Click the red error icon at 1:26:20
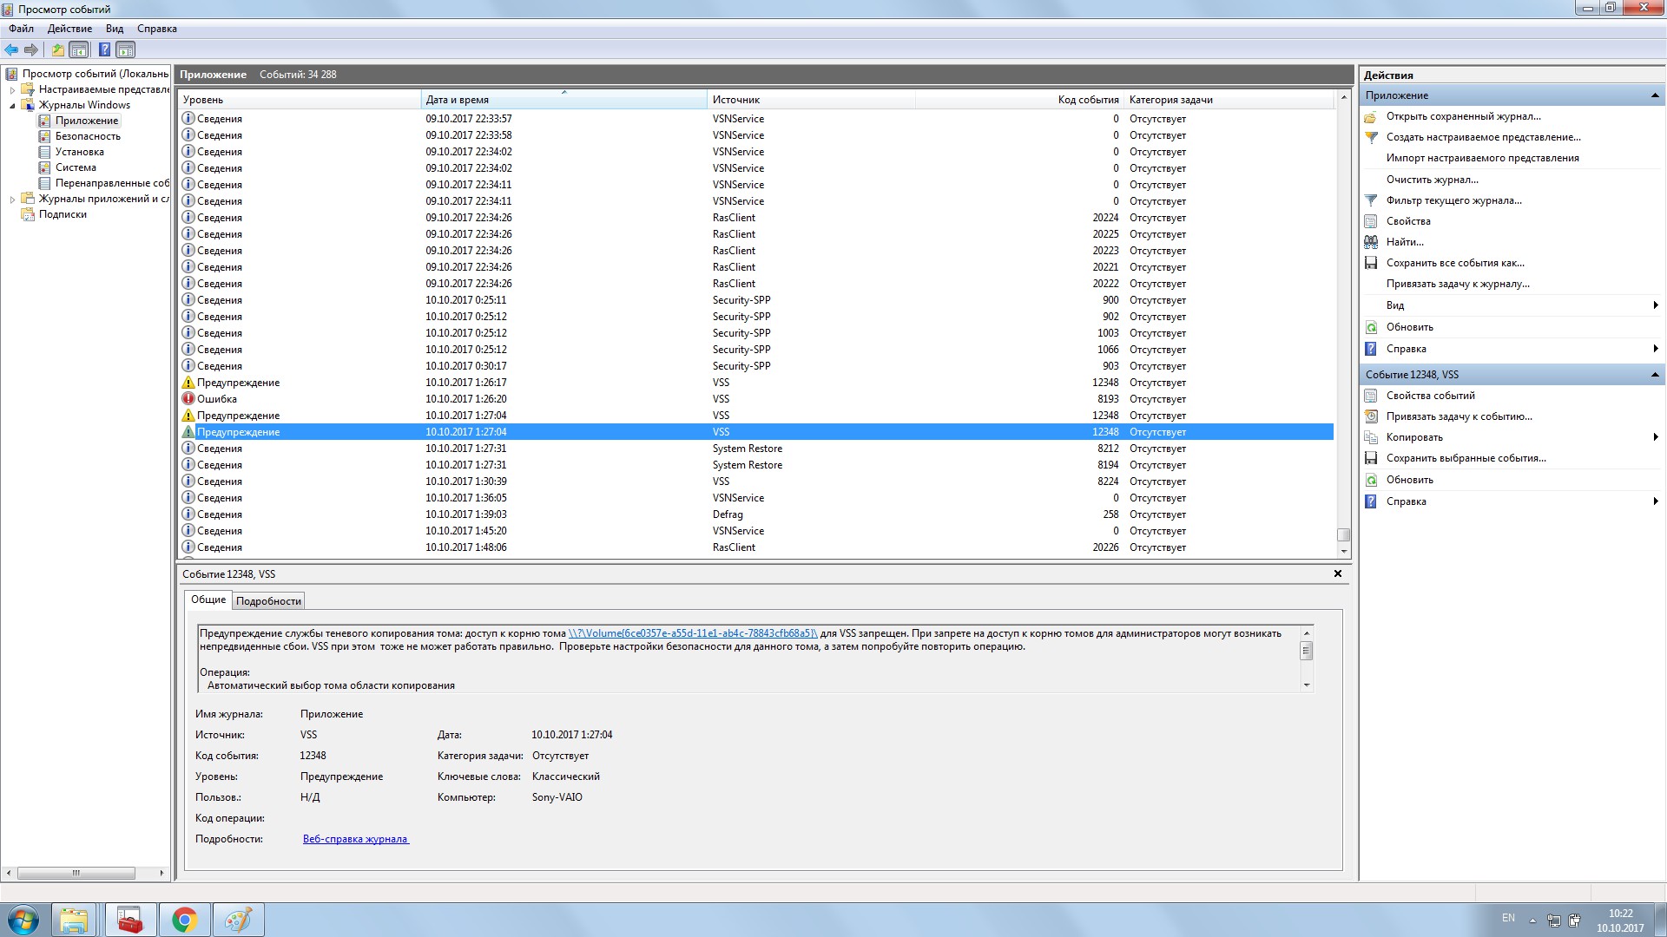 click(188, 399)
